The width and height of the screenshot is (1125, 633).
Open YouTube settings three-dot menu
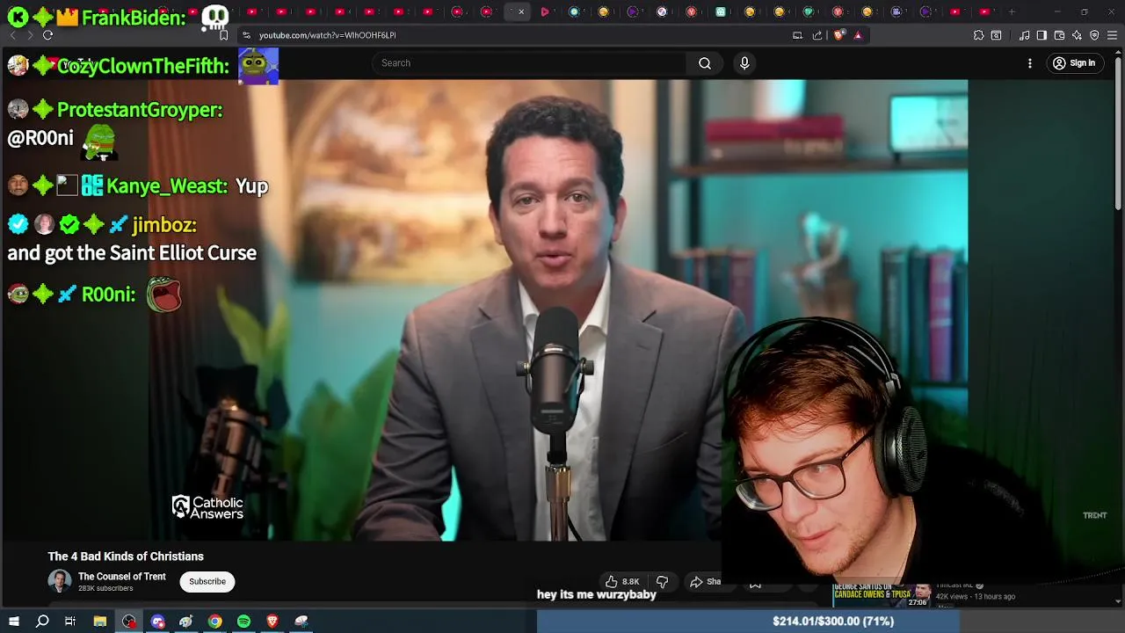1030,63
